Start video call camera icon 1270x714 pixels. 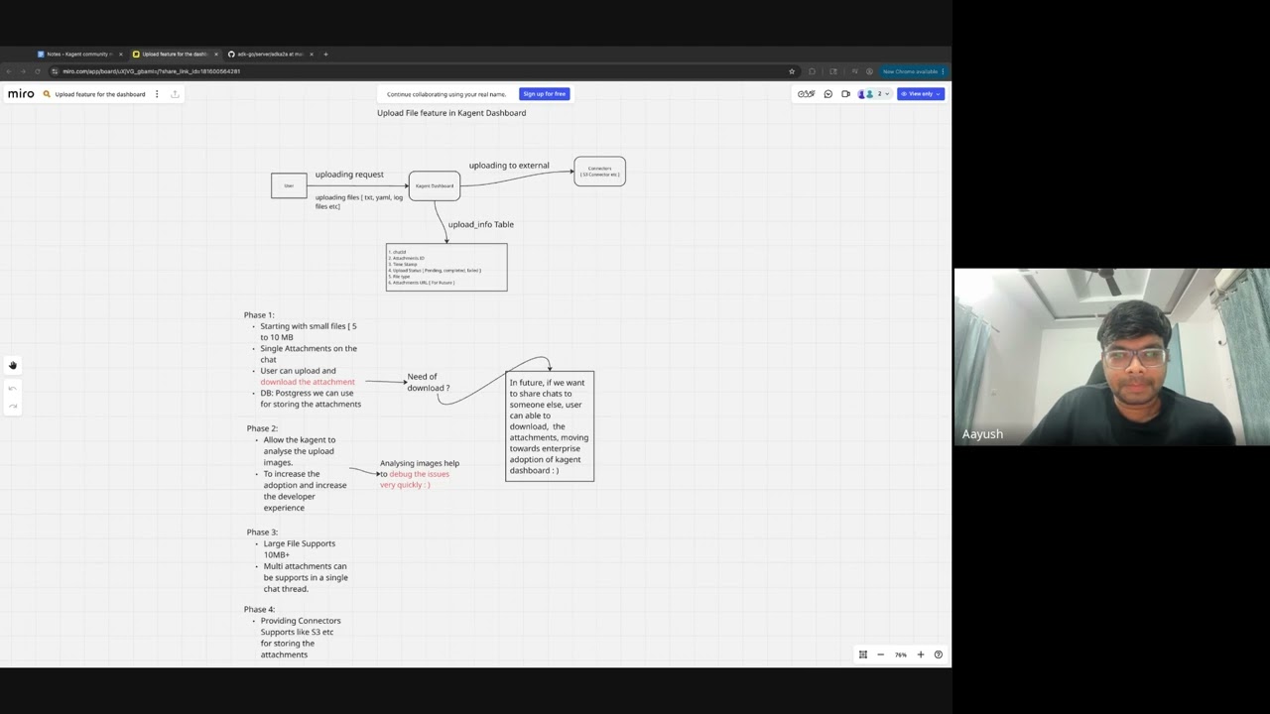click(x=846, y=94)
